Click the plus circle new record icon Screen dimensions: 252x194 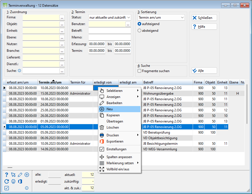[x=27, y=175]
